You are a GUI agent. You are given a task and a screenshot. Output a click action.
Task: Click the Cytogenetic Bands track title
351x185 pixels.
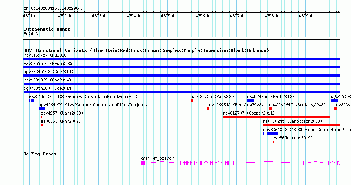[47, 29]
